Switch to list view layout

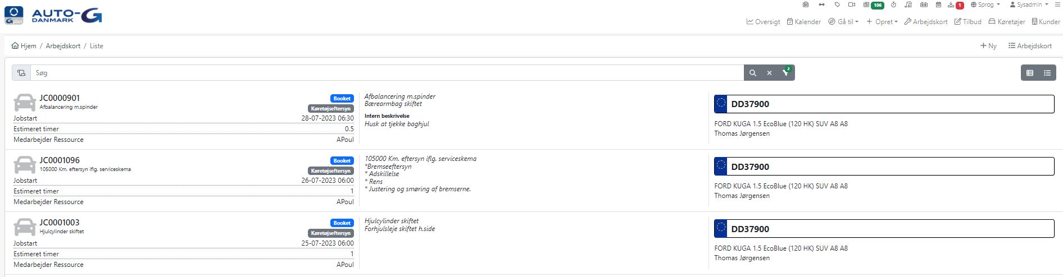[1047, 73]
